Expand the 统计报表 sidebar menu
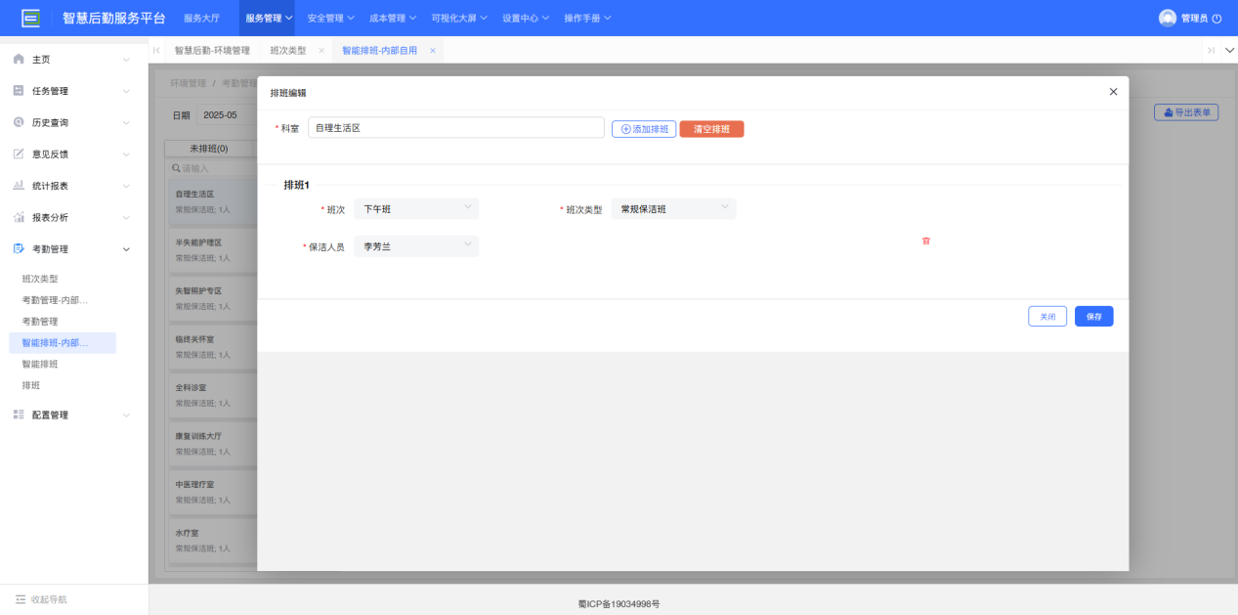The image size is (1238, 615). [126, 186]
